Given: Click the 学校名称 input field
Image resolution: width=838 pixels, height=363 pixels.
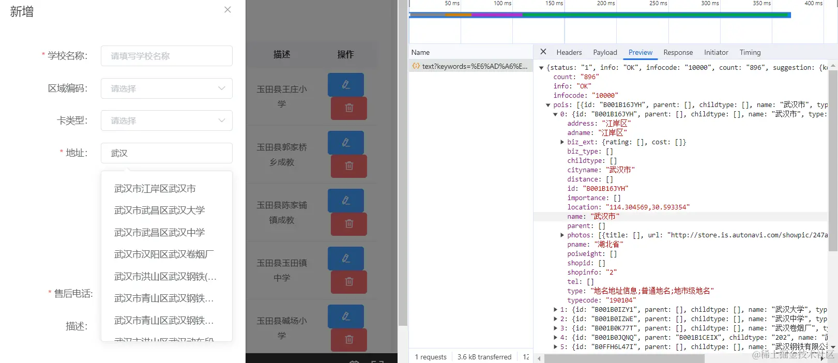Looking at the screenshot, I should click(x=166, y=56).
